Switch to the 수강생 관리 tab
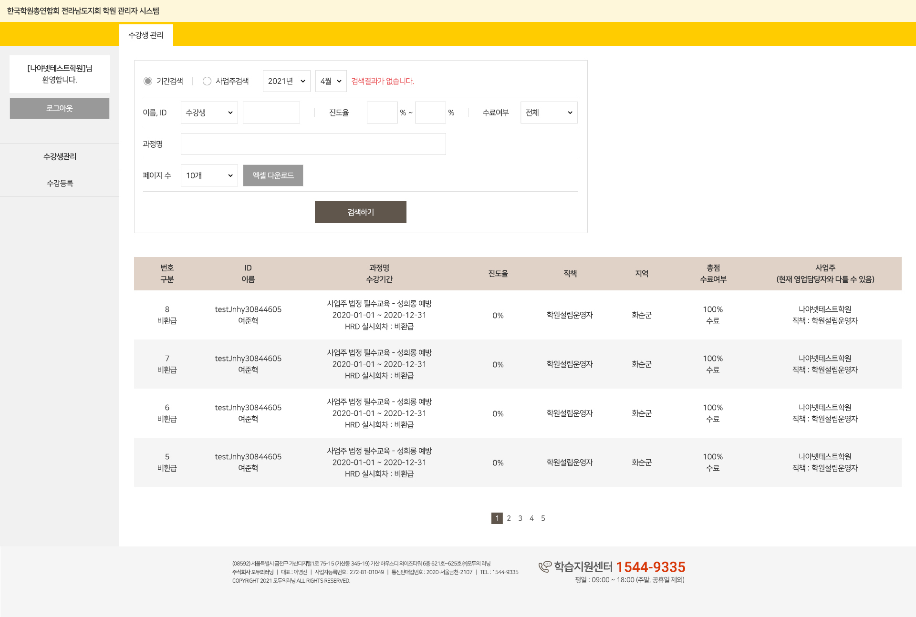This screenshot has height=617, width=916. [146, 35]
